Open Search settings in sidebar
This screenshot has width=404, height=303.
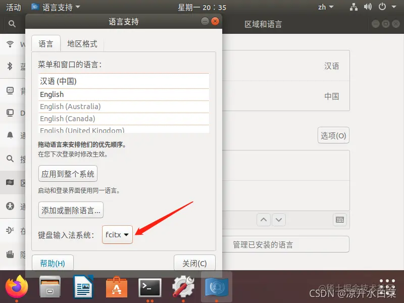(x=10, y=159)
